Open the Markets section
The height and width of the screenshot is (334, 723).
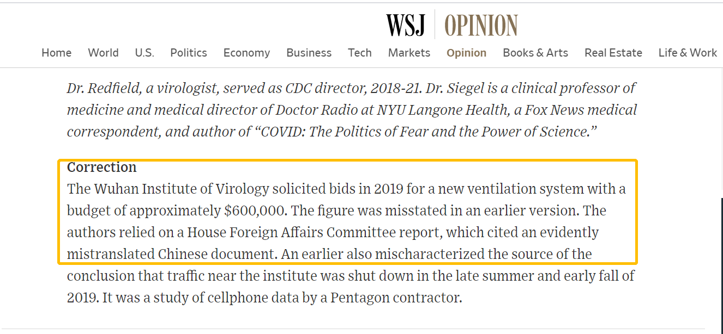pyautogui.click(x=409, y=53)
